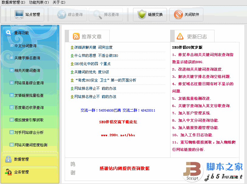Open 网站关键词密度检测 in sidebar
The height and width of the screenshot is (184, 247).
tap(31, 145)
